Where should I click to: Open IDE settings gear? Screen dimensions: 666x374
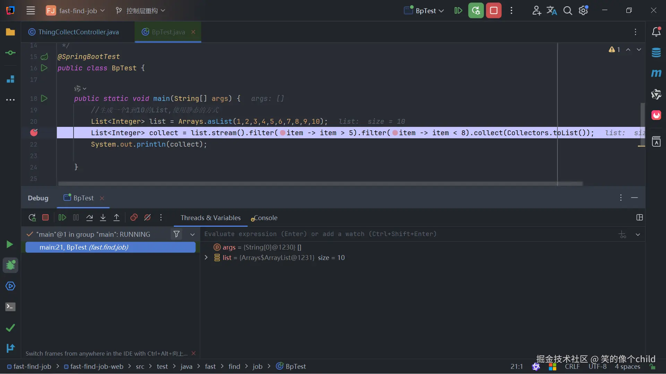(583, 10)
